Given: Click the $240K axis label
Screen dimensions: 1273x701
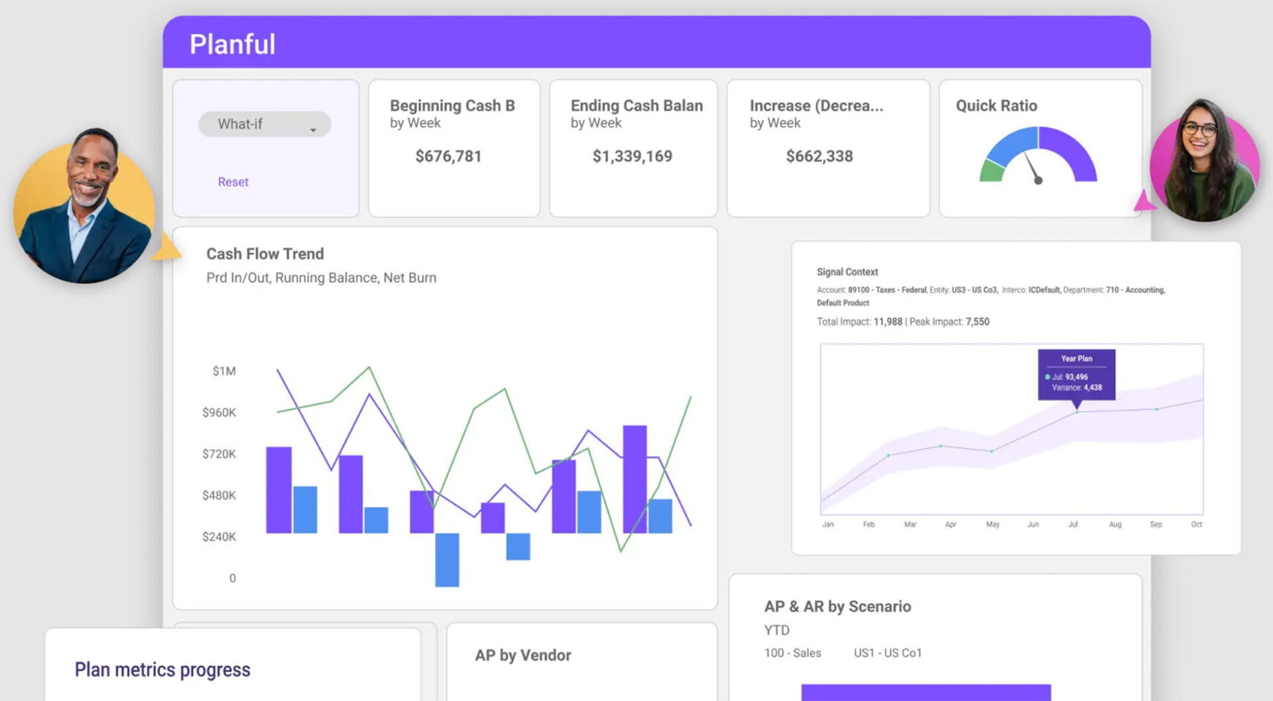Looking at the screenshot, I should (x=219, y=537).
